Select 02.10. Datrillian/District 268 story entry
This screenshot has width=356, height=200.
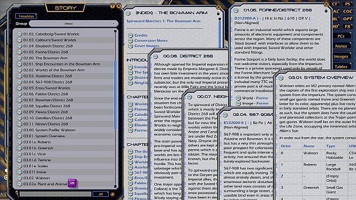tap(66, 118)
